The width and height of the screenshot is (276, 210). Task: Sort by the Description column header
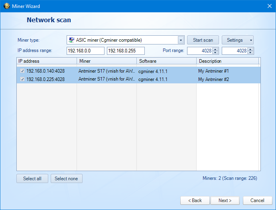coord(228,61)
